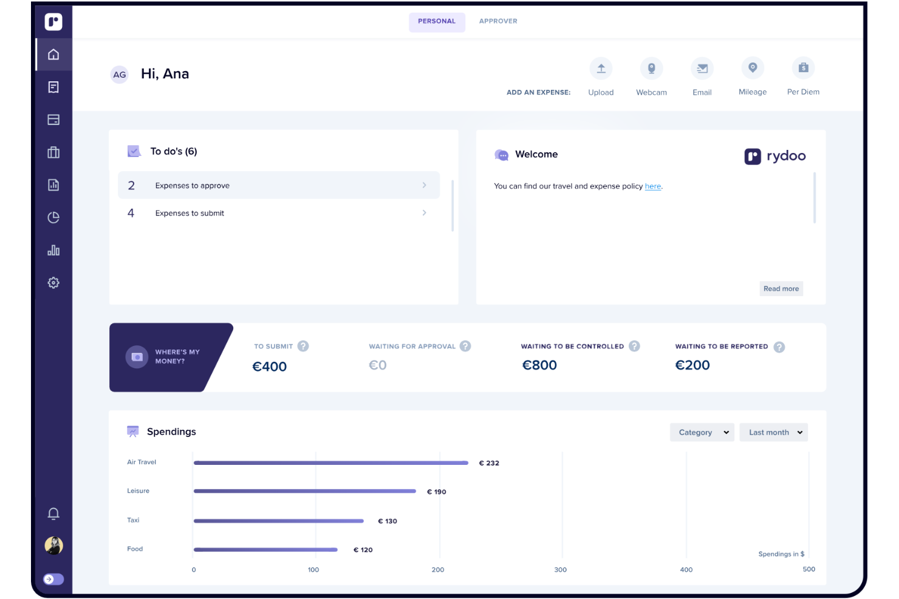
Task: Open the bar chart statistics sidebar icon
Action: pos(53,249)
